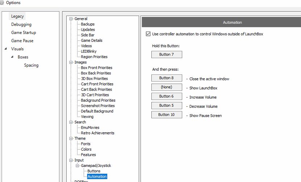Click the Theme tree label
This screenshot has height=182, width=301.
80,138
